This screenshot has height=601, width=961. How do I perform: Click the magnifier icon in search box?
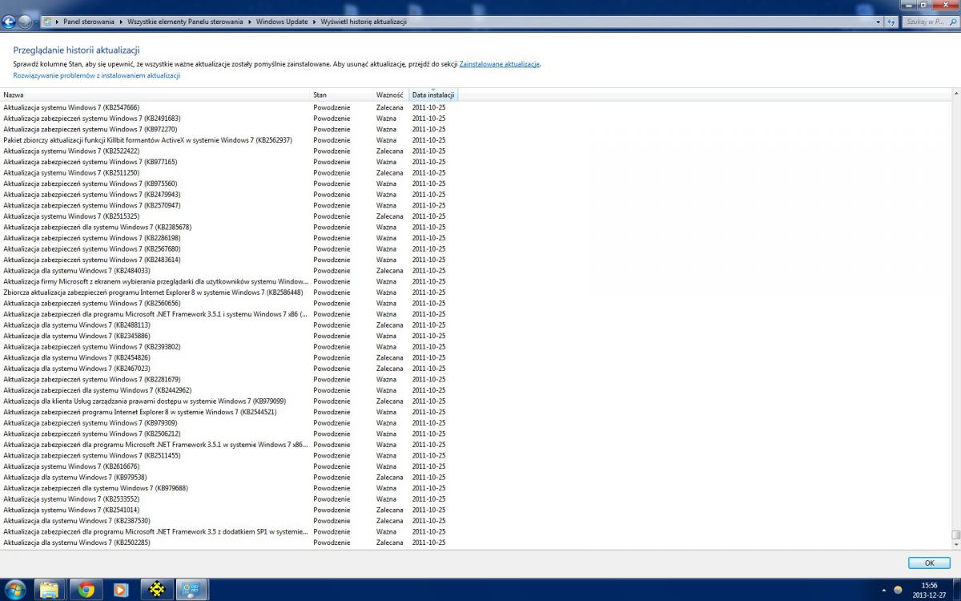click(951, 22)
